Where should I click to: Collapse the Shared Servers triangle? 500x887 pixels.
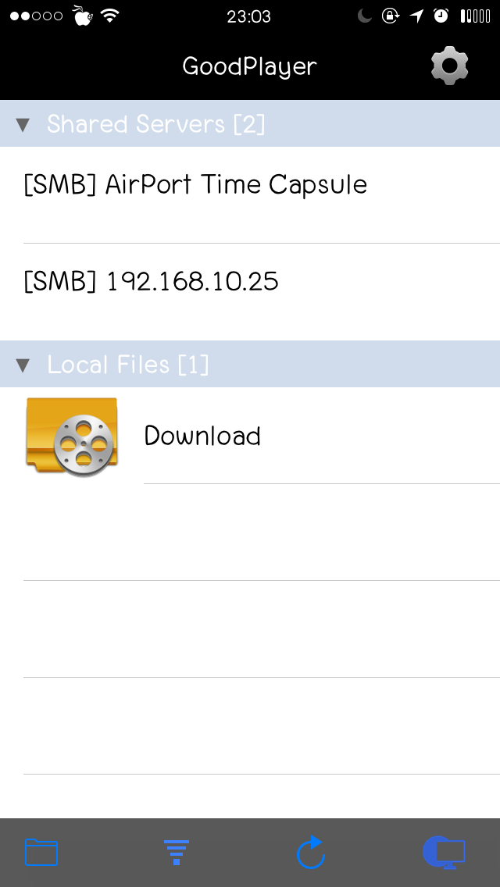point(23,124)
